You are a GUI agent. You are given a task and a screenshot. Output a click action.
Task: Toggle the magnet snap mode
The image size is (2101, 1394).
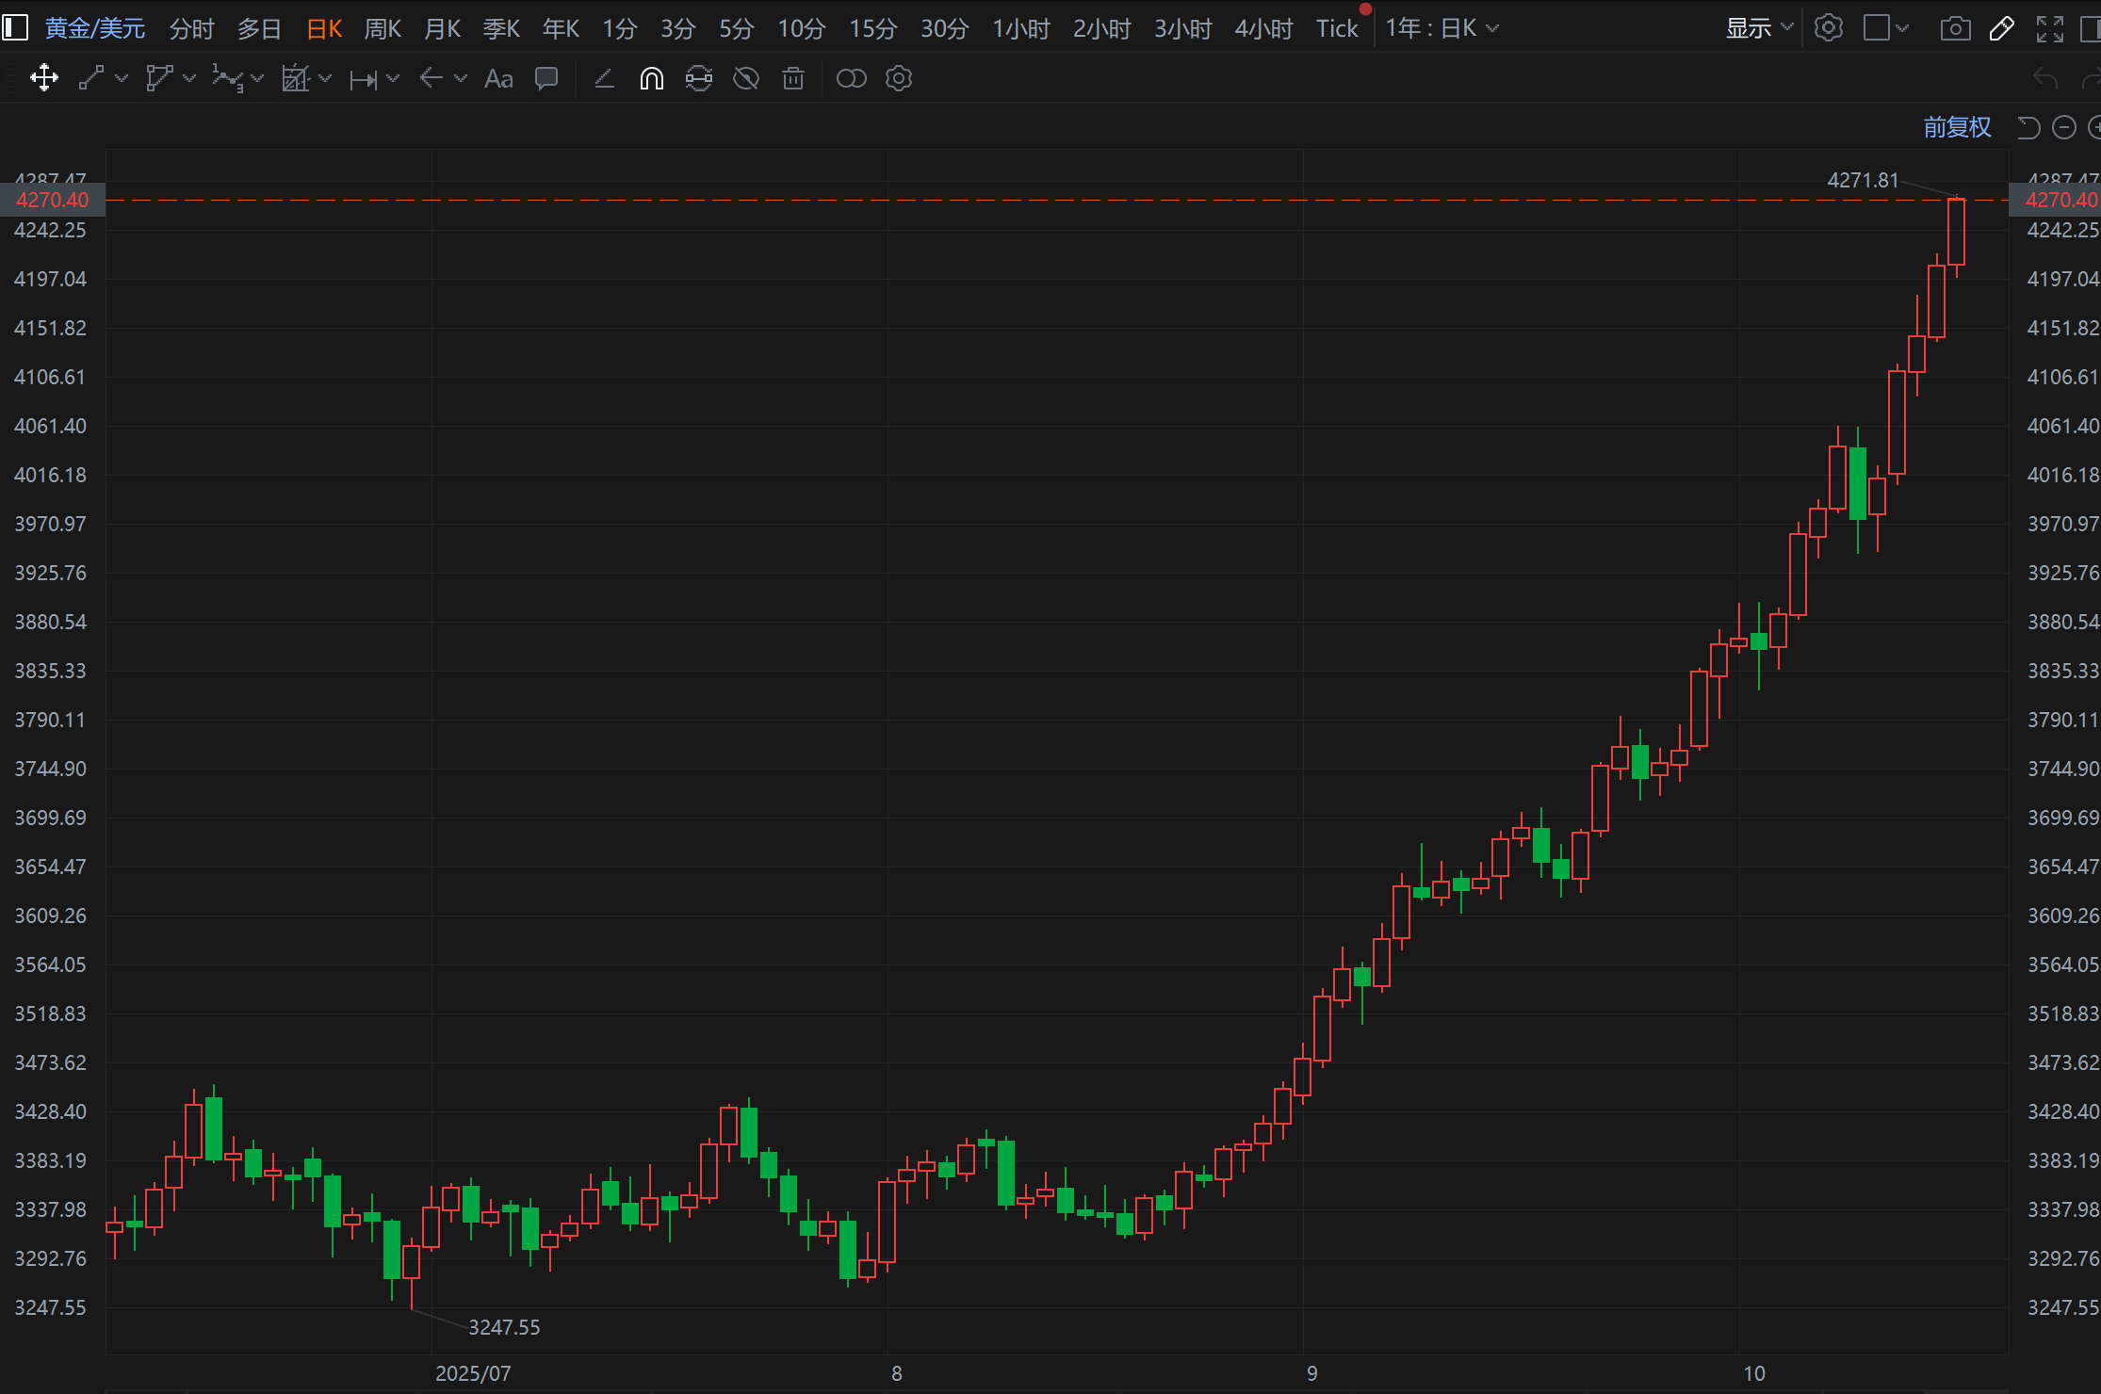[x=651, y=78]
